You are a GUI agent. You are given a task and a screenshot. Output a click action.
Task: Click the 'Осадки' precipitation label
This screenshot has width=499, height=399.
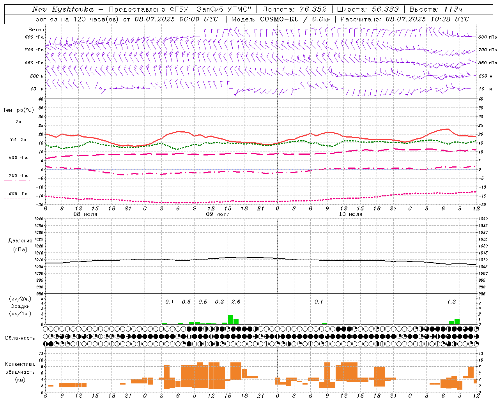pyautogui.click(x=20, y=306)
